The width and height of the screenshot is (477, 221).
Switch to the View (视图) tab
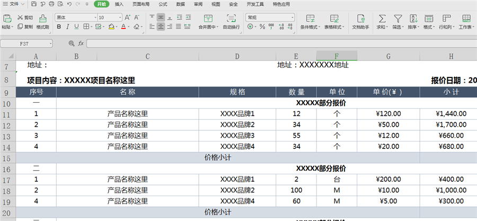[216, 4]
